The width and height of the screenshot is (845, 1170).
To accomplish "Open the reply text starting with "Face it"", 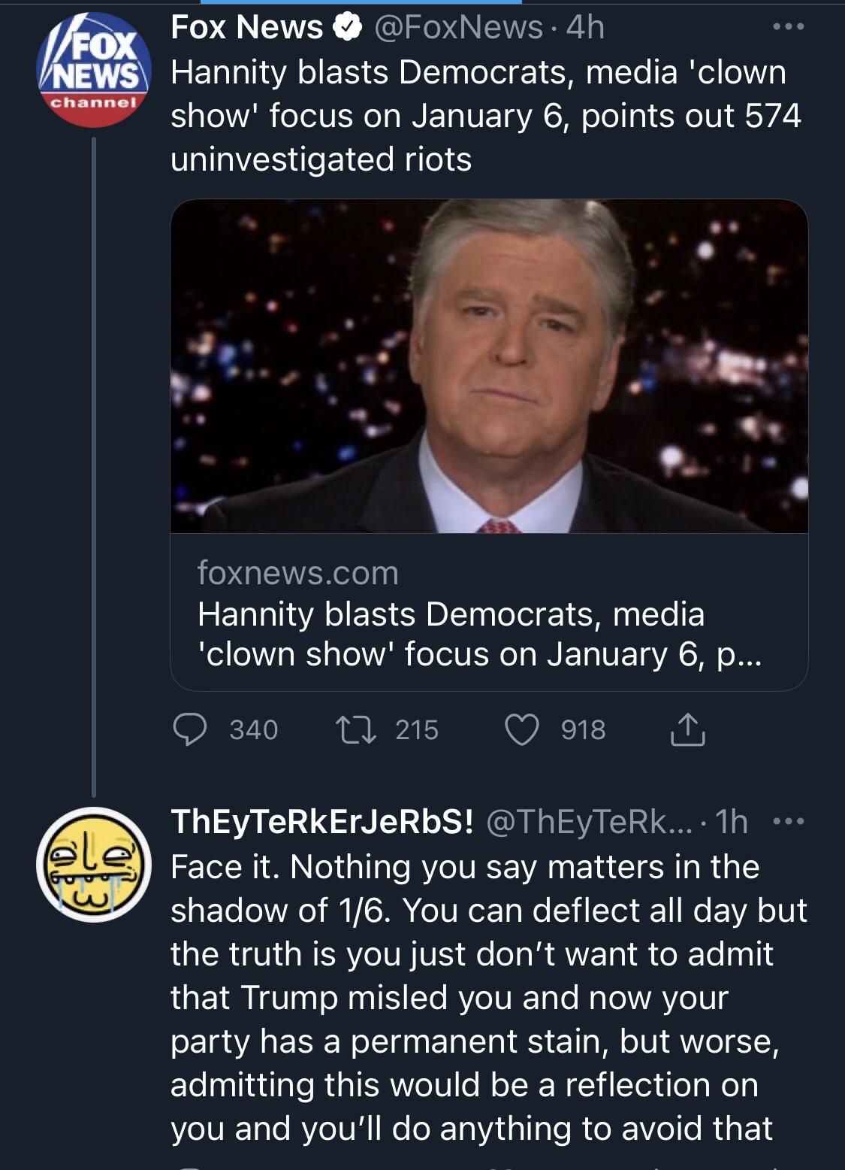I will coord(488,997).
